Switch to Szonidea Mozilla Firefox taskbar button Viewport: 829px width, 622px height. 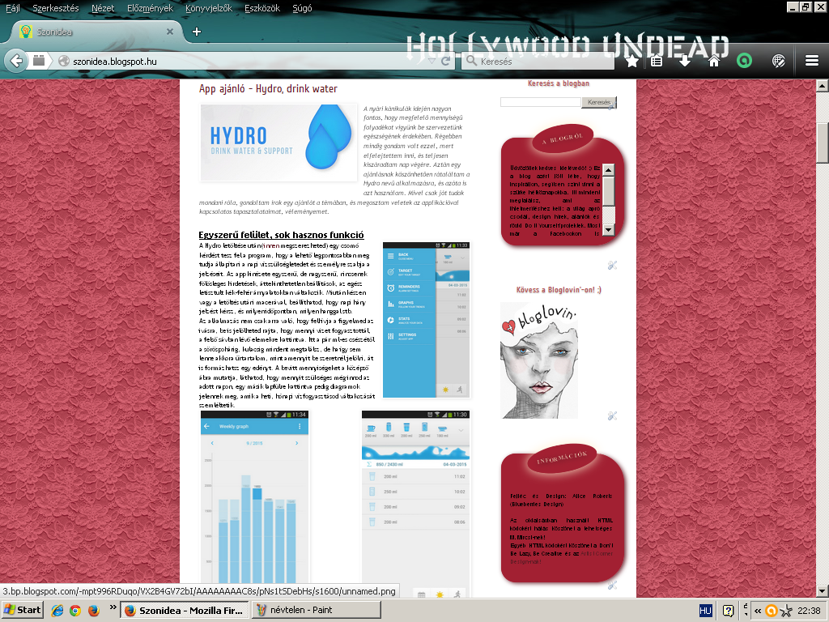coord(185,611)
